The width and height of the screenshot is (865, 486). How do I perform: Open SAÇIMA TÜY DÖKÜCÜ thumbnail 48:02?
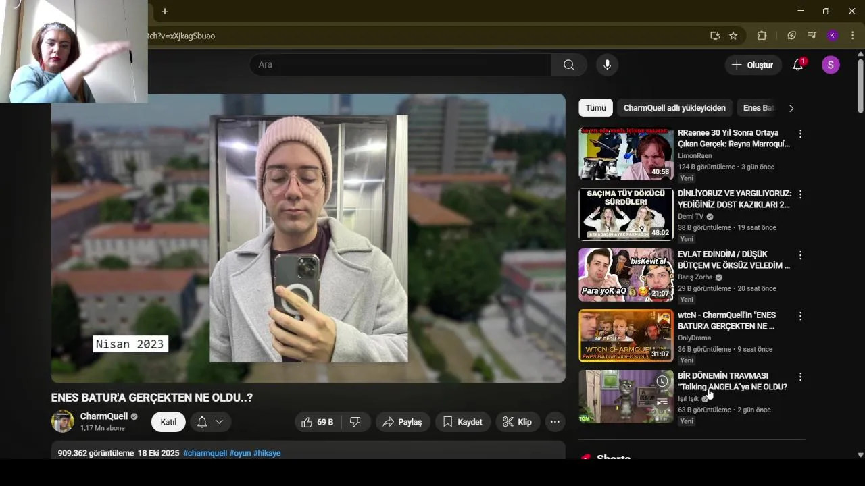coord(626,215)
